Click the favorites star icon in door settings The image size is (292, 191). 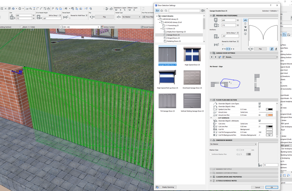point(162,11)
